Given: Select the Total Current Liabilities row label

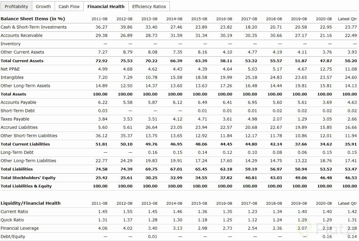Looking at the screenshot, I should (x=25, y=144).
